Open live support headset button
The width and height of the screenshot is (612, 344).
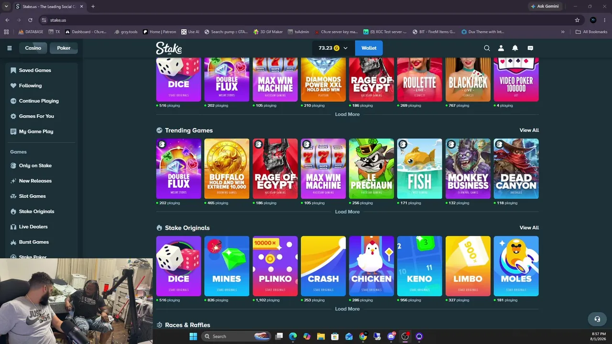coord(597,319)
